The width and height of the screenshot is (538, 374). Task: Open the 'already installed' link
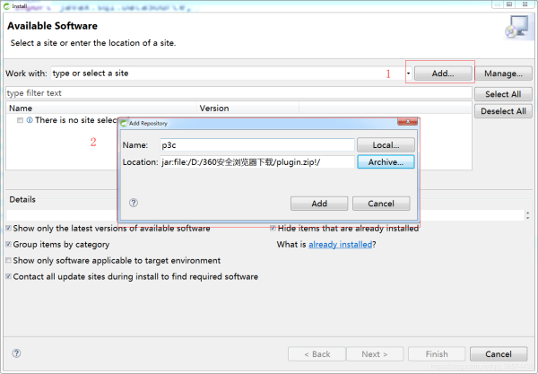340,245
